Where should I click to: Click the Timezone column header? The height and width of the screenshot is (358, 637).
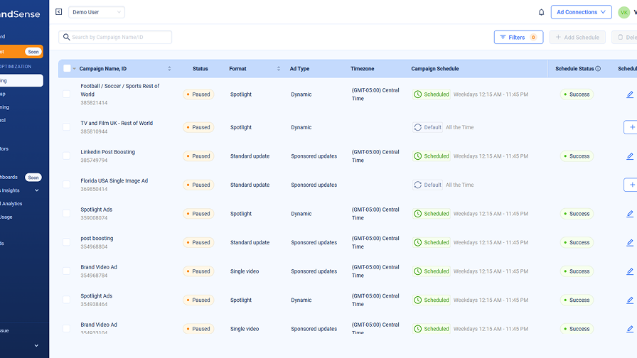tap(362, 69)
